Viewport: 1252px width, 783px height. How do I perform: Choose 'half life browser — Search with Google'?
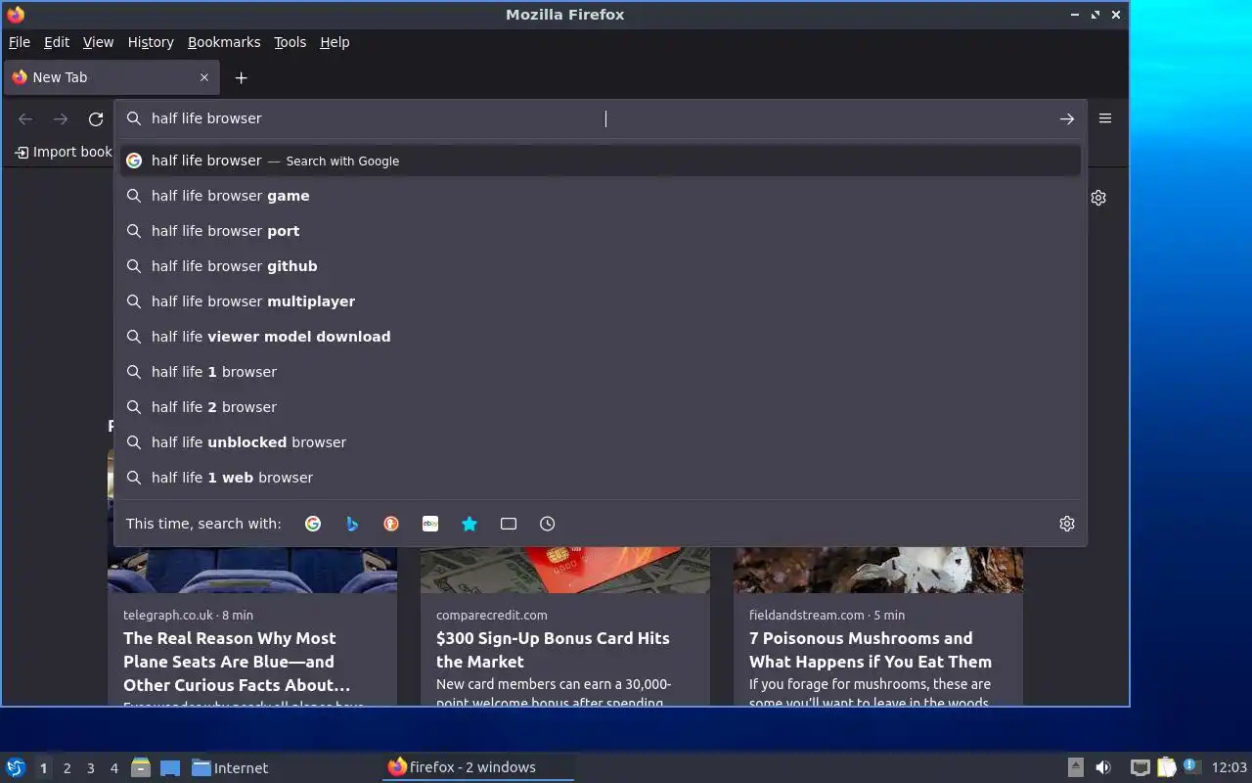(601, 161)
